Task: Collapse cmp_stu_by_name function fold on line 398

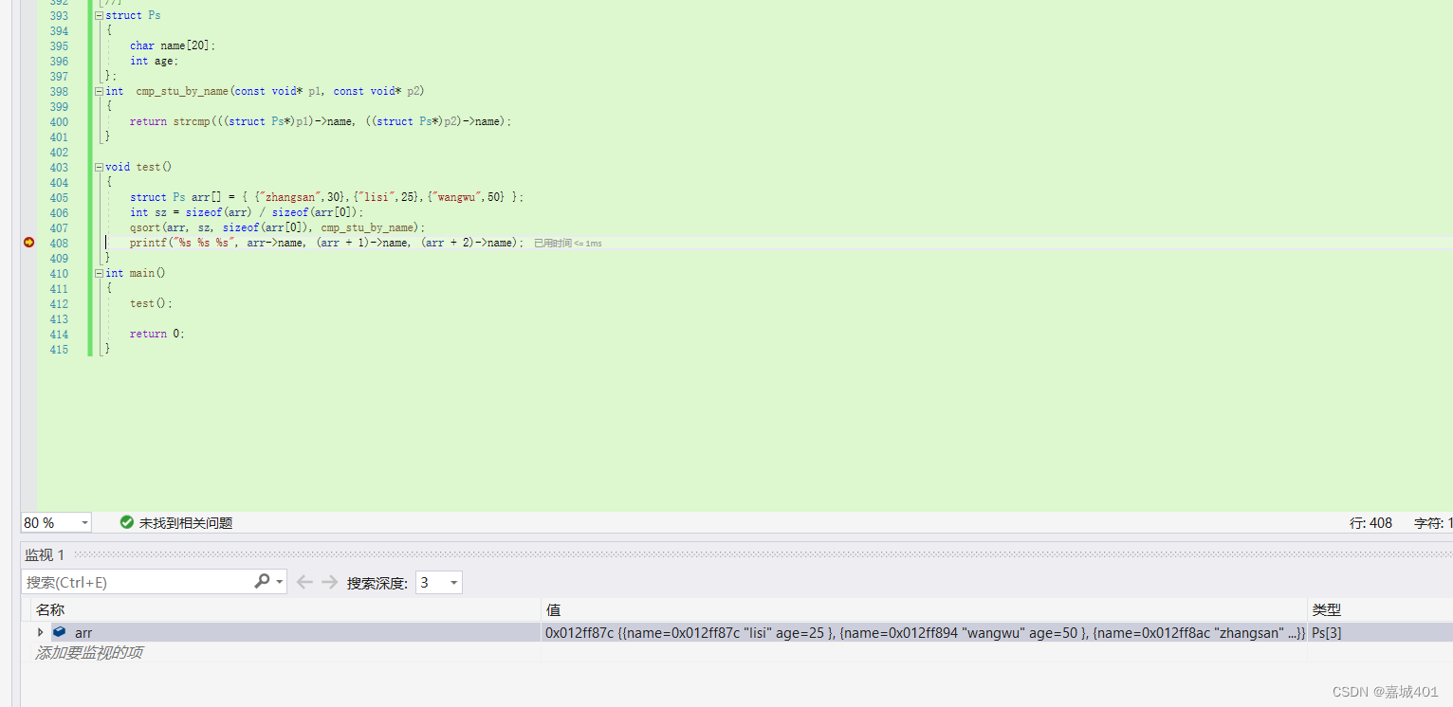Action: click(99, 92)
